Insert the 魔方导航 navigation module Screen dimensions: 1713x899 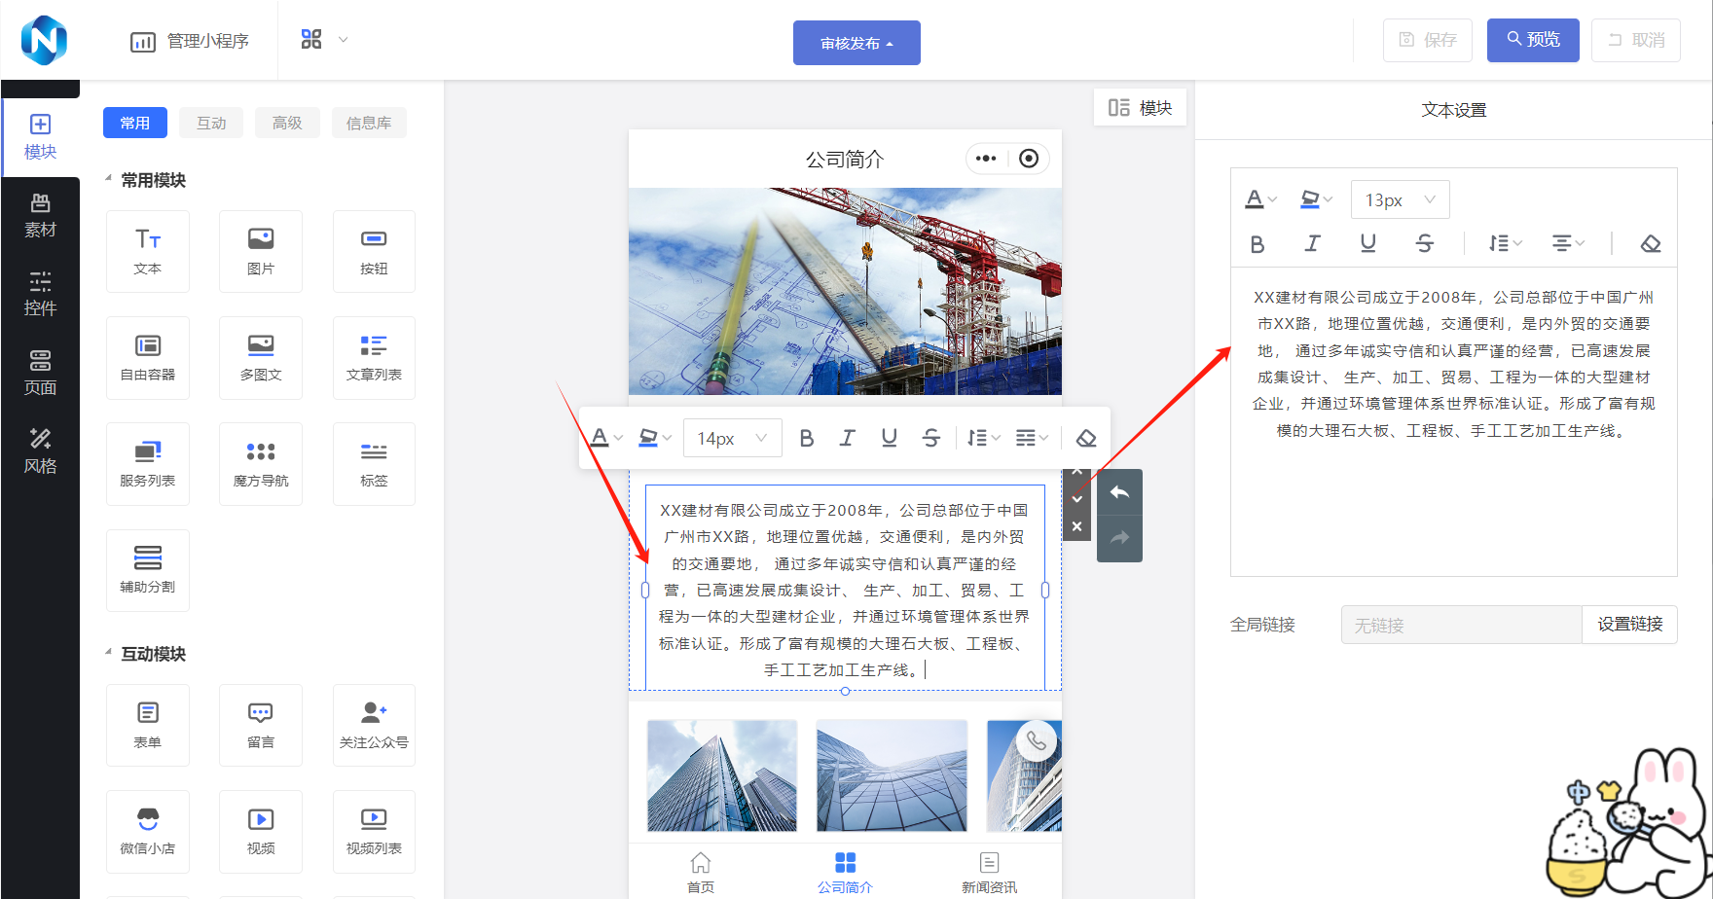(261, 463)
